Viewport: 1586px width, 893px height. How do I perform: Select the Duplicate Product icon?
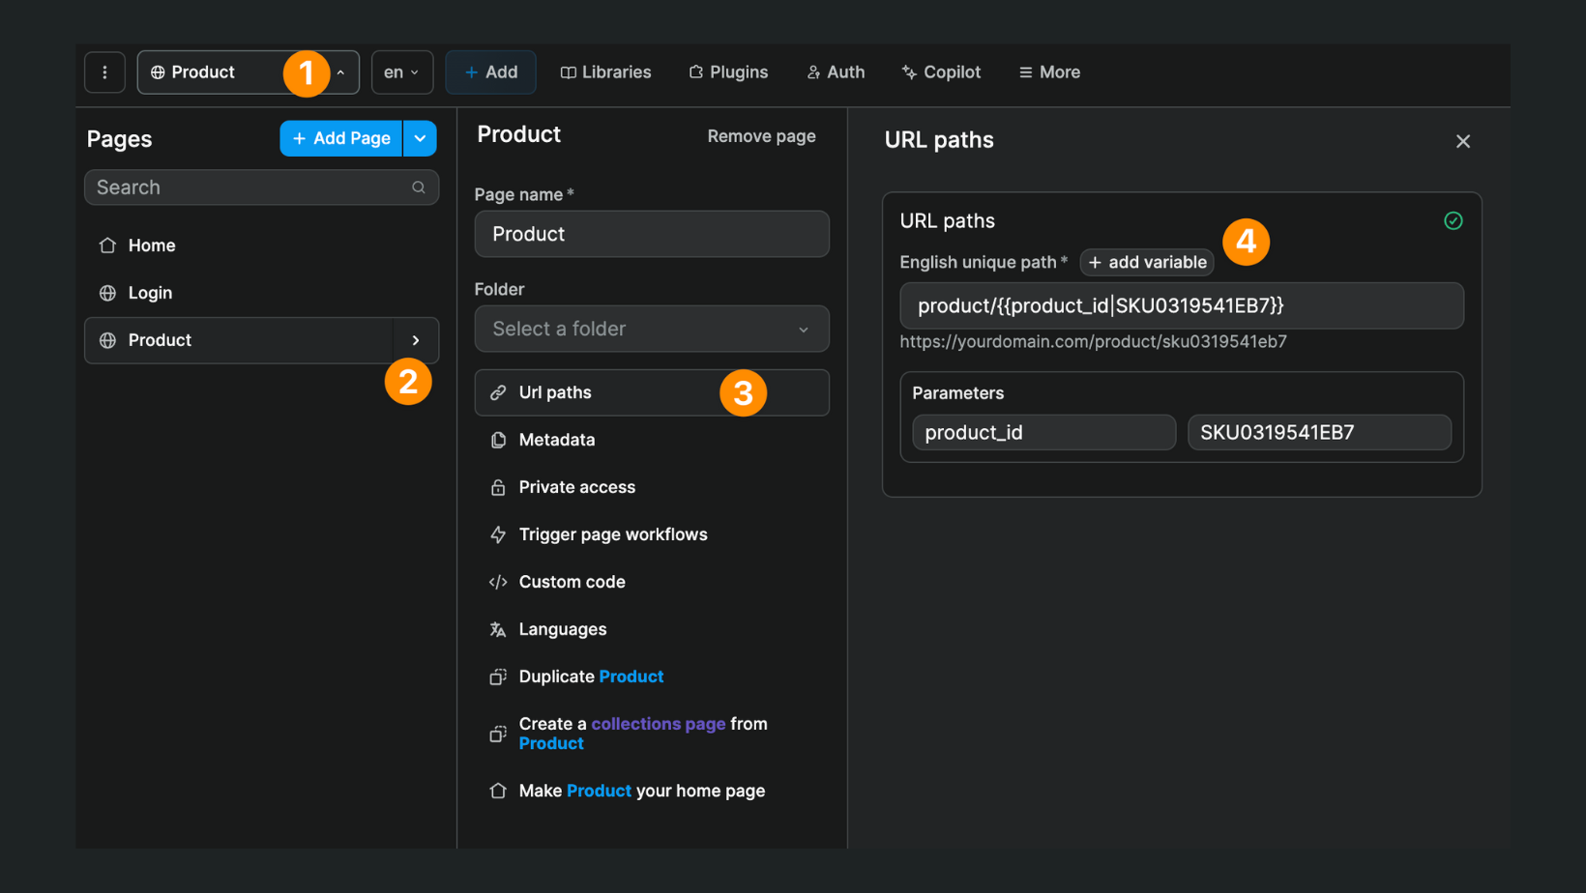coord(498,677)
